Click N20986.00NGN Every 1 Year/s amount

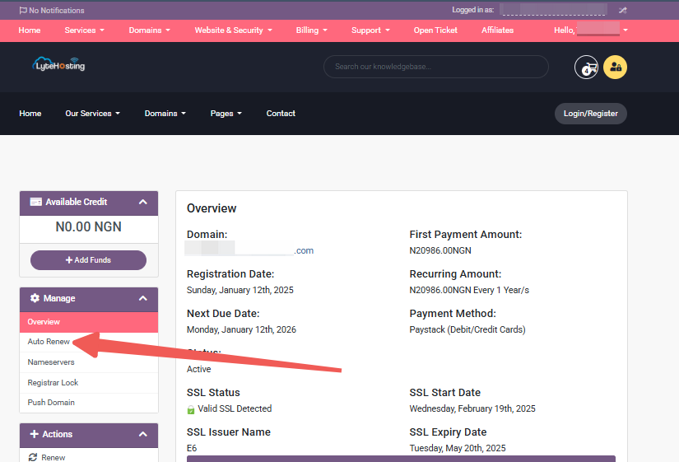coord(469,291)
